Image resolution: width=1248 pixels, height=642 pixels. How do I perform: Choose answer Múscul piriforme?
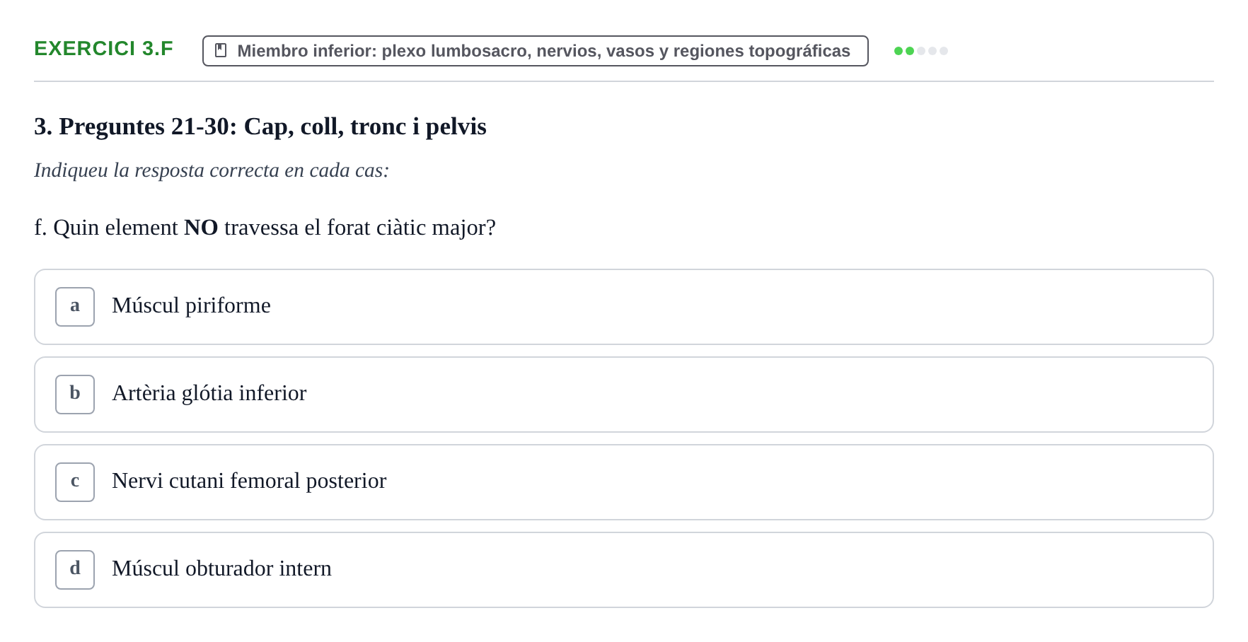click(624, 307)
